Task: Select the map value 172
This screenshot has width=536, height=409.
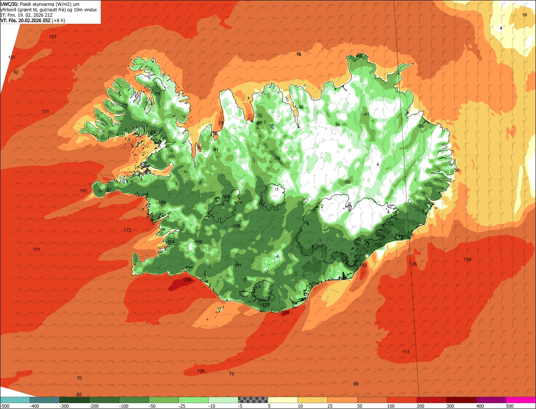Action: click(x=127, y=230)
